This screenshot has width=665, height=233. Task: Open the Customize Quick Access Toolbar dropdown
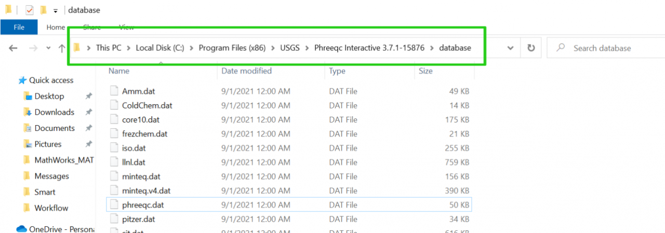(55, 10)
